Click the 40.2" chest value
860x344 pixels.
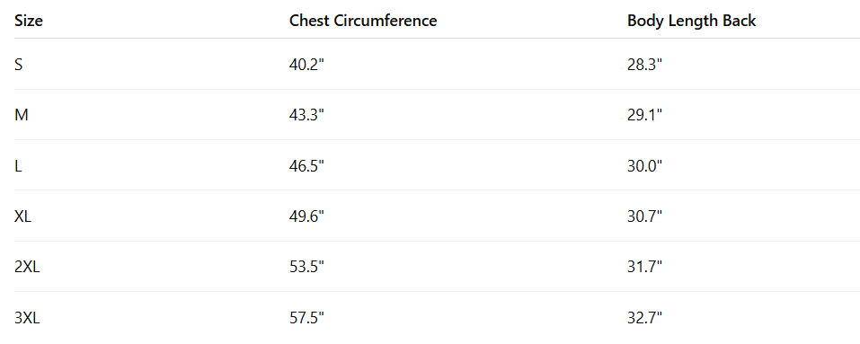(306, 65)
